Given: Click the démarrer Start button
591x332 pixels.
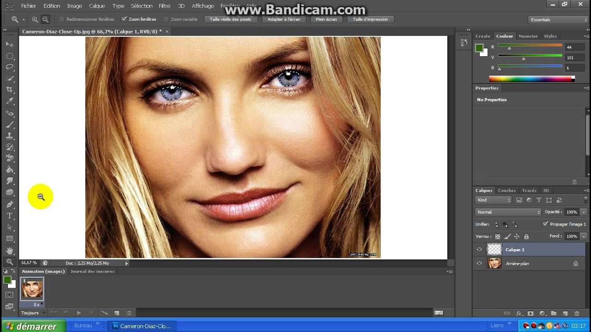Looking at the screenshot, I should click(x=33, y=326).
